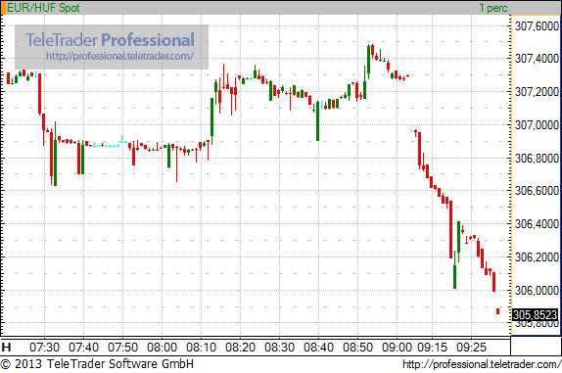Click the 08:50 time axis label
The image size is (562, 373).
[357, 348]
